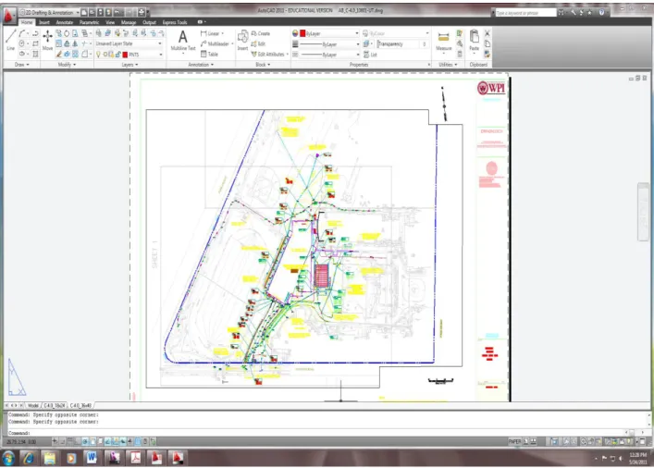Switch to the Model layout tab
Screen dimensions: 654x468
pyautogui.click(x=33, y=405)
